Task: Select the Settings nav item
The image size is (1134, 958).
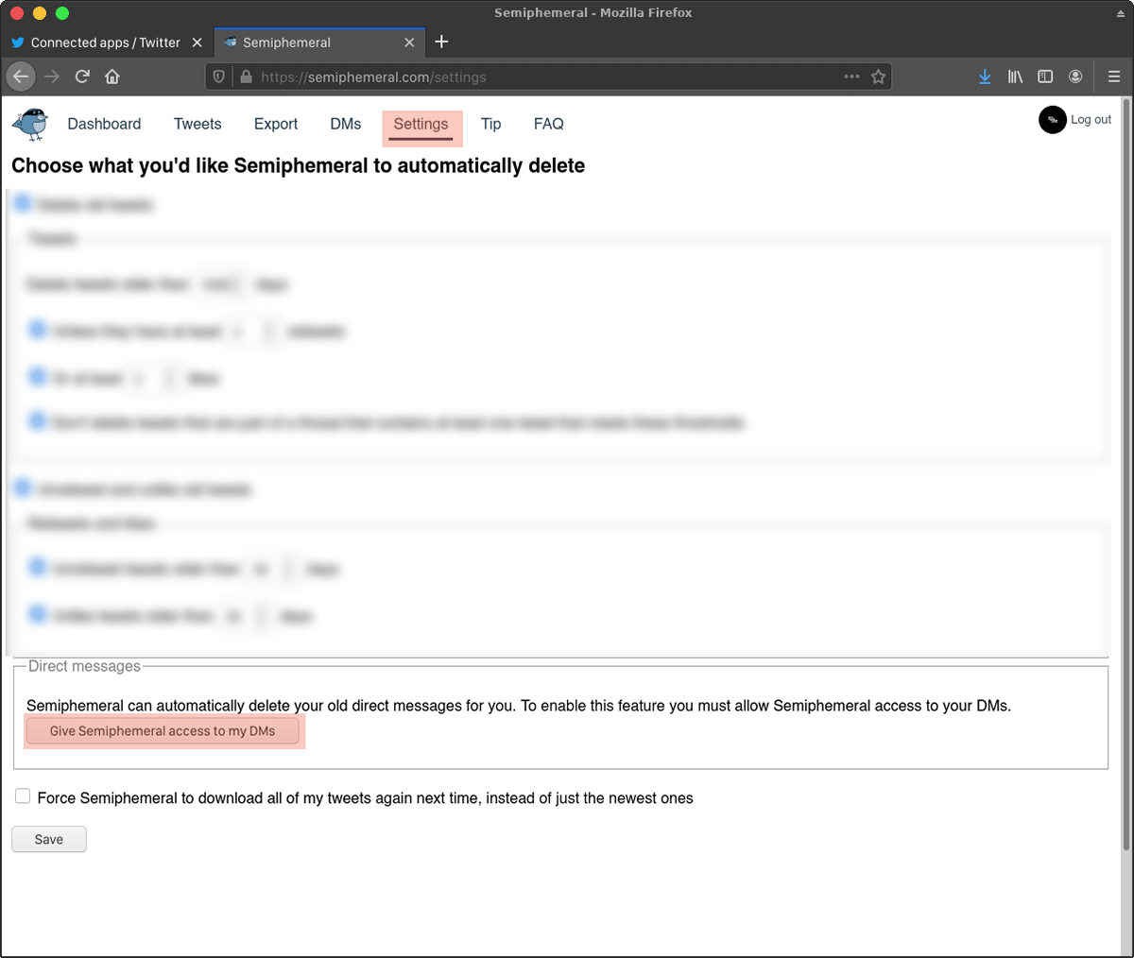Action: (x=421, y=124)
